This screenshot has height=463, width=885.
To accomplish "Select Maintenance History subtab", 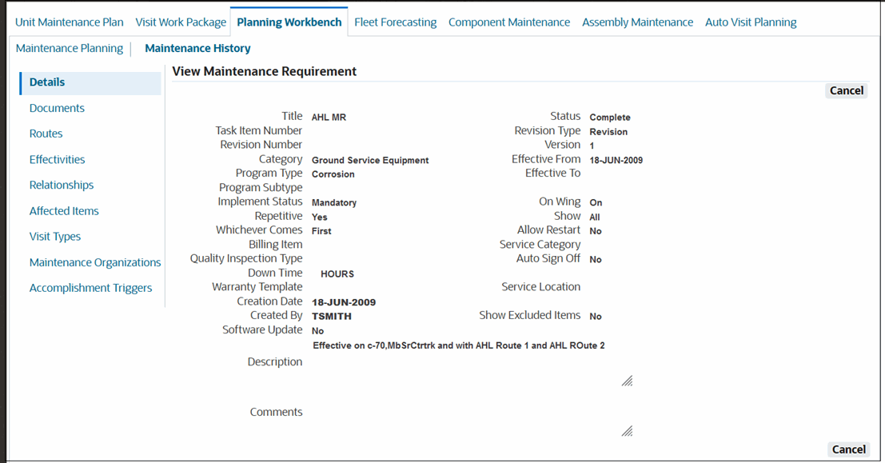I will (197, 49).
